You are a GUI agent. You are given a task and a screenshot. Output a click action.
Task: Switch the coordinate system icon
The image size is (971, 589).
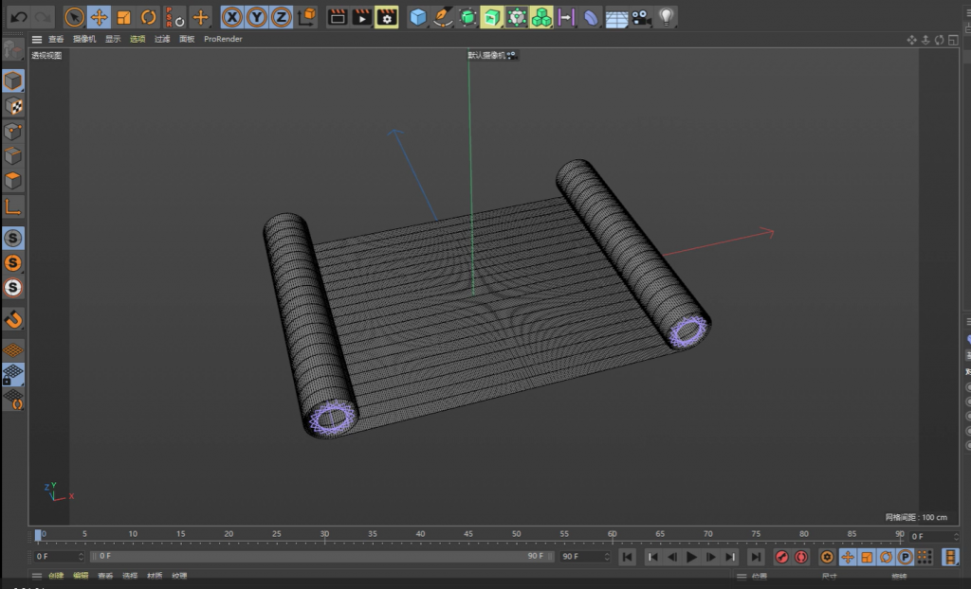click(306, 17)
